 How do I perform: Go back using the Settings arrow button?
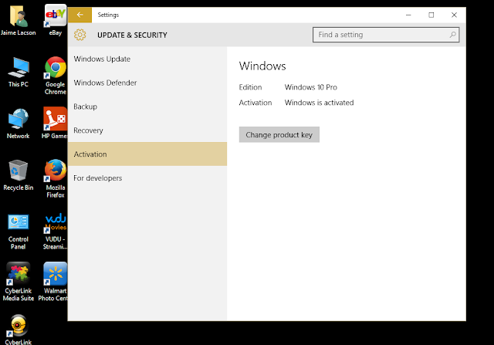[x=80, y=15]
